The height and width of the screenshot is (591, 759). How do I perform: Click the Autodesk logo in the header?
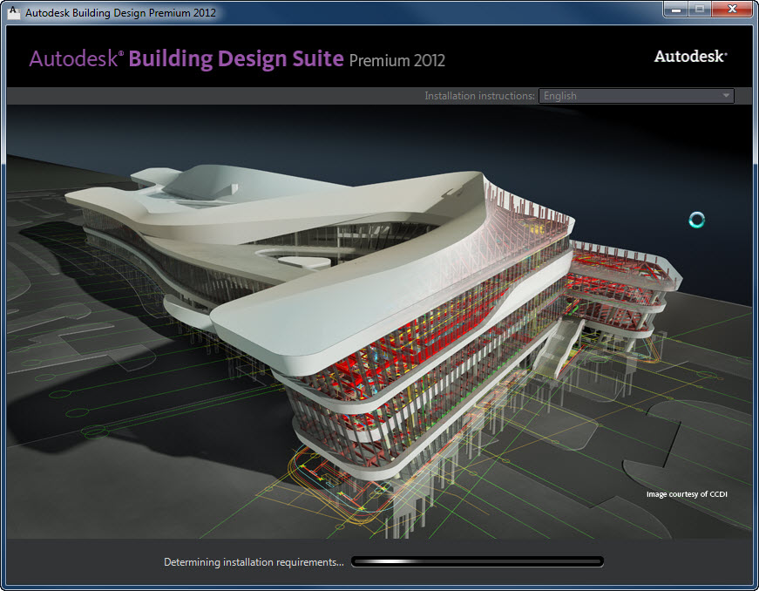click(690, 57)
